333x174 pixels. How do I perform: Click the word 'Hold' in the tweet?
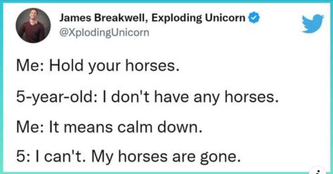coord(66,65)
